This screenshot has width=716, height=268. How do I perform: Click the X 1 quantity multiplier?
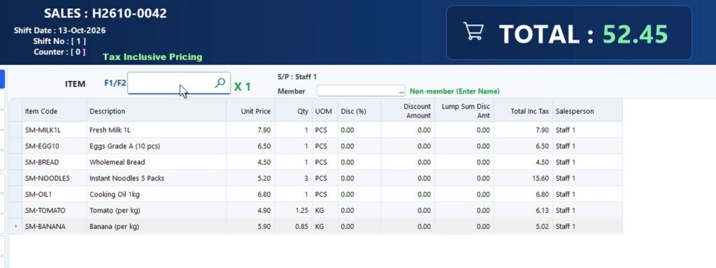[x=243, y=87]
